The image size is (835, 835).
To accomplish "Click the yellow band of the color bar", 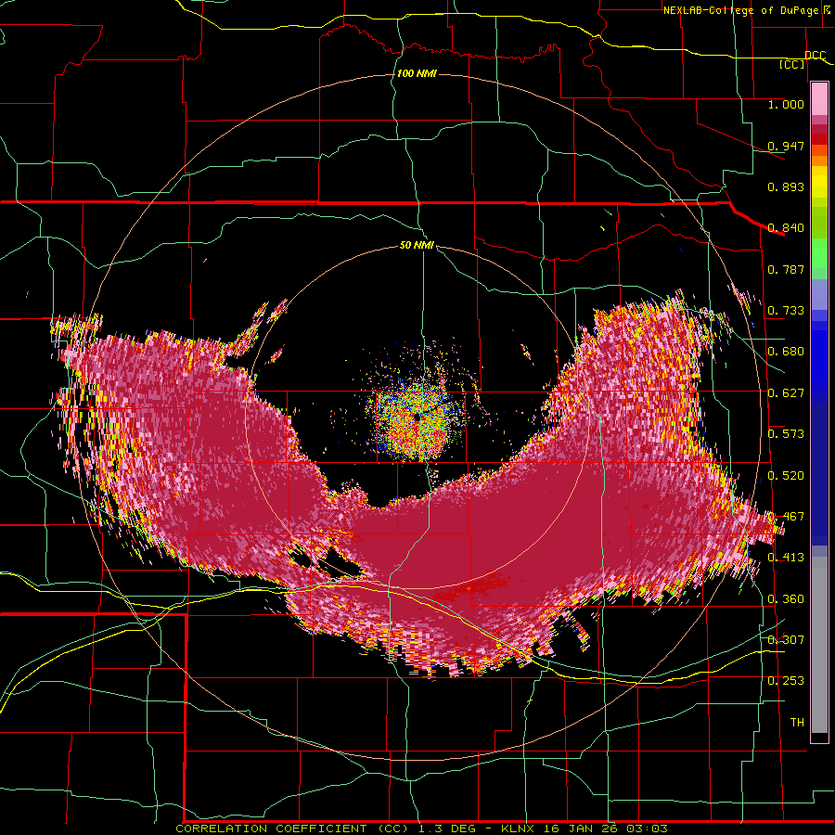I will pyautogui.click(x=819, y=184).
